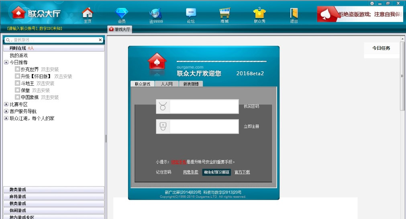The height and width of the screenshot is (219, 406).
Task: Click the password icon beside password field
Action: pos(163,126)
